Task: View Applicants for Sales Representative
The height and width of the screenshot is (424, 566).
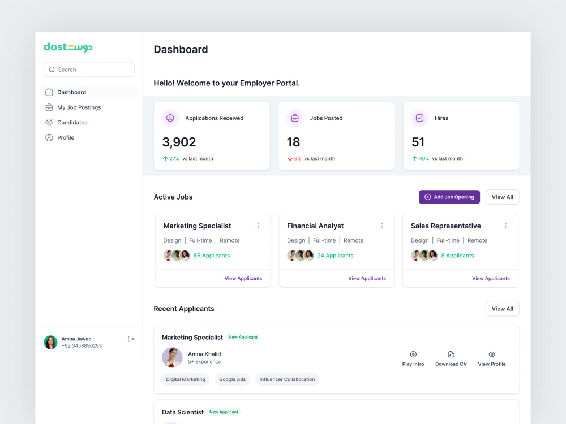Action: (x=491, y=278)
